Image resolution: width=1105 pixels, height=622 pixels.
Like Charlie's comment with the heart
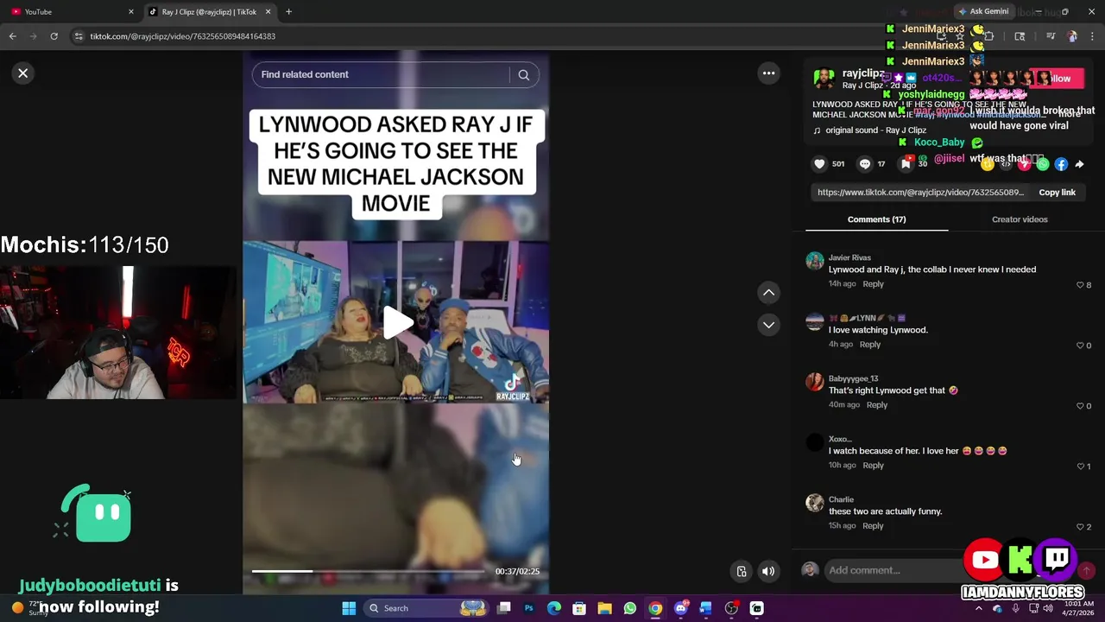pos(1080,527)
